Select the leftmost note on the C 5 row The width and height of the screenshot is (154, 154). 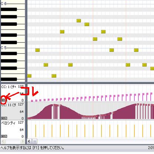point(37,50)
